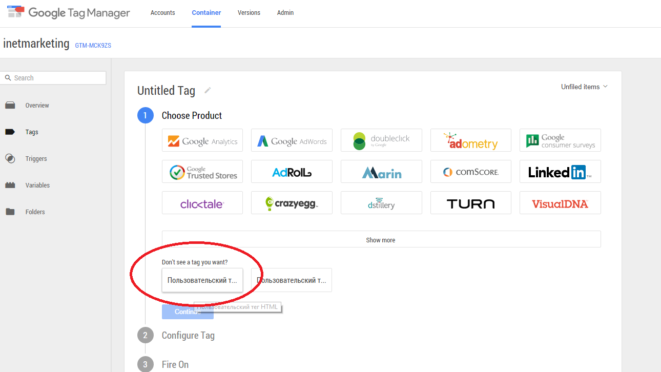Expand step 3 Fire On
Viewport: 661px width, 372px height.
pos(175,365)
